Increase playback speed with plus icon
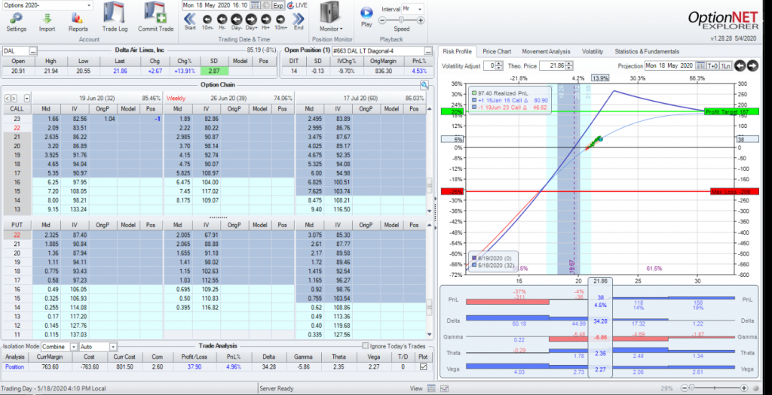 tap(420, 20)
